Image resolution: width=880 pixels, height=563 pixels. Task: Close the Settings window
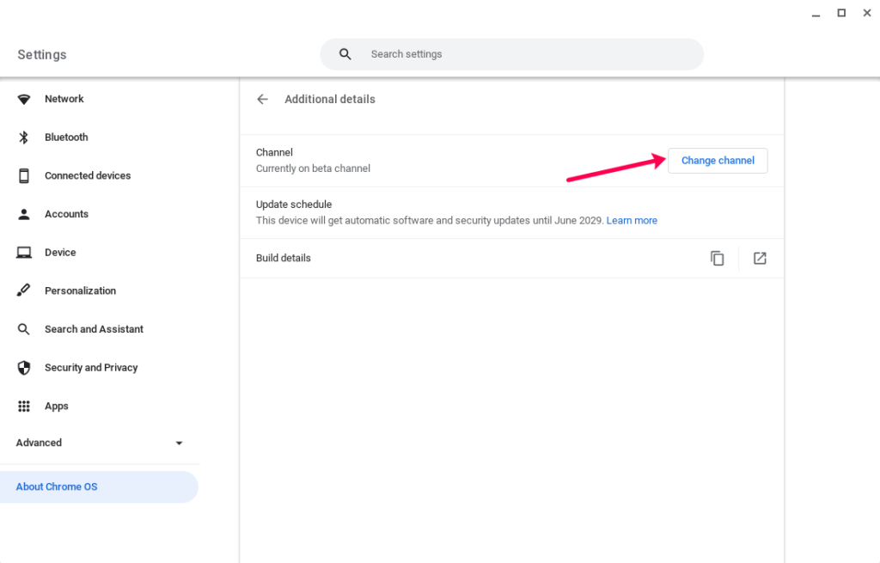point(866,13)
